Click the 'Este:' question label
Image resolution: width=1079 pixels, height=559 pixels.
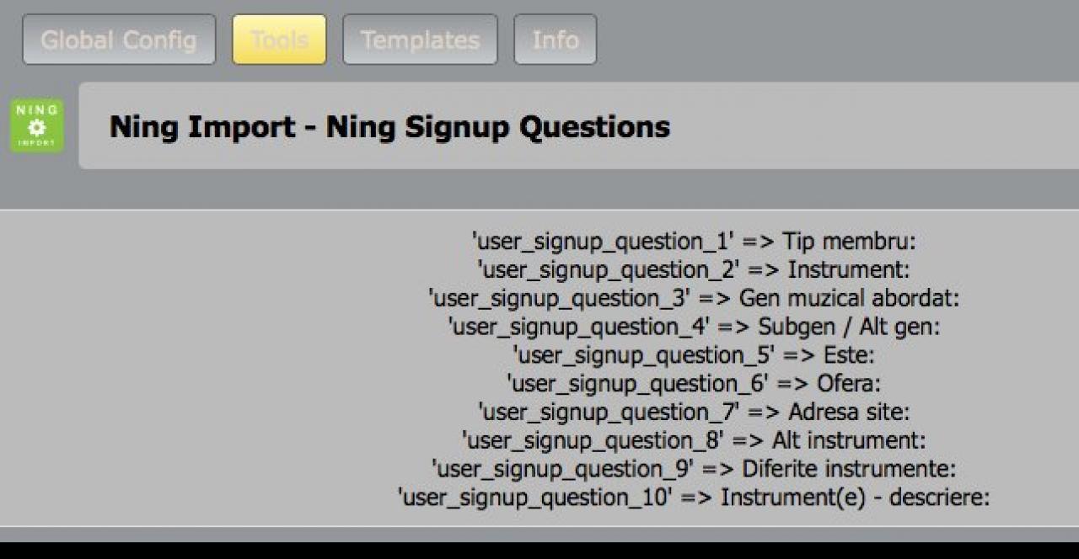(x=843, y=355)
